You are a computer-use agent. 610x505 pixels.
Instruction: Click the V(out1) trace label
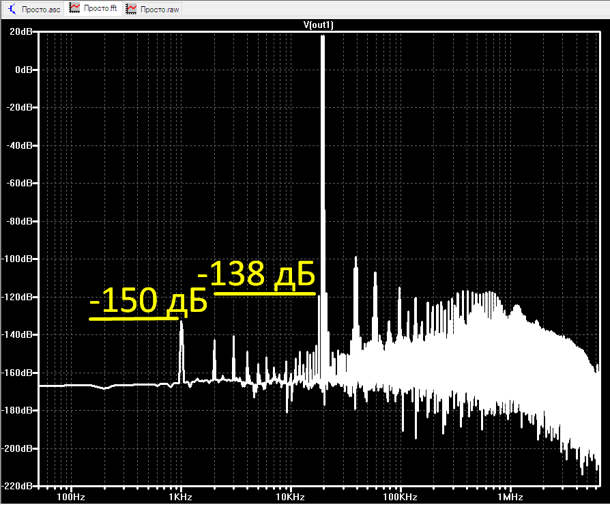[x=318, y=25]
